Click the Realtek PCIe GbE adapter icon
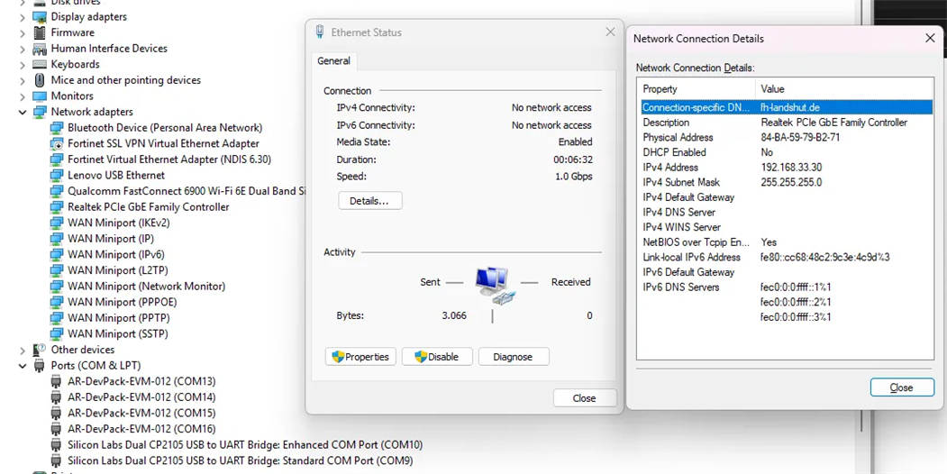This screenshot has width=947, height=474. pos(57,207)
